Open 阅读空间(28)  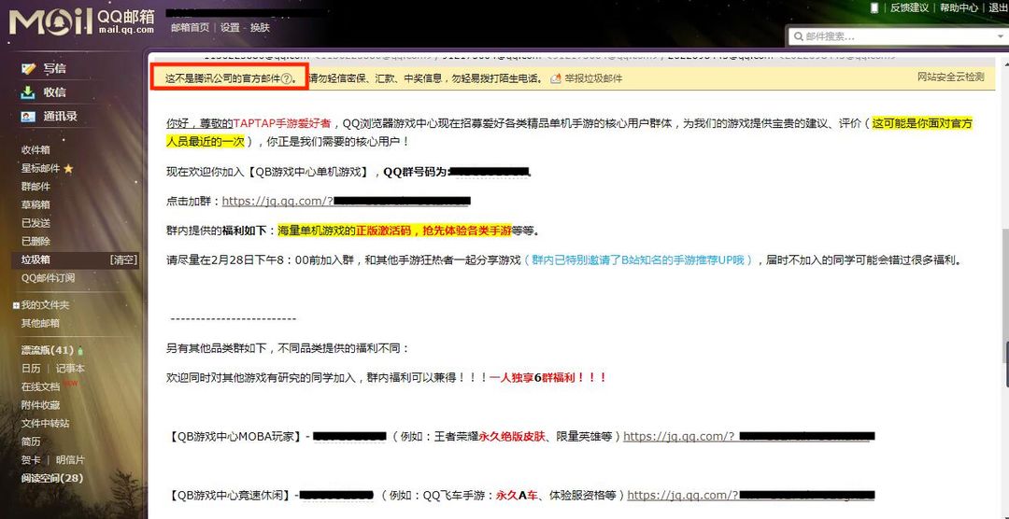[52, 479]
